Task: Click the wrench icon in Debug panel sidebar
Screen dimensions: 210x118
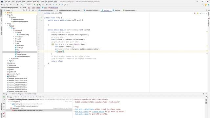Action: [x=4, y=100]
